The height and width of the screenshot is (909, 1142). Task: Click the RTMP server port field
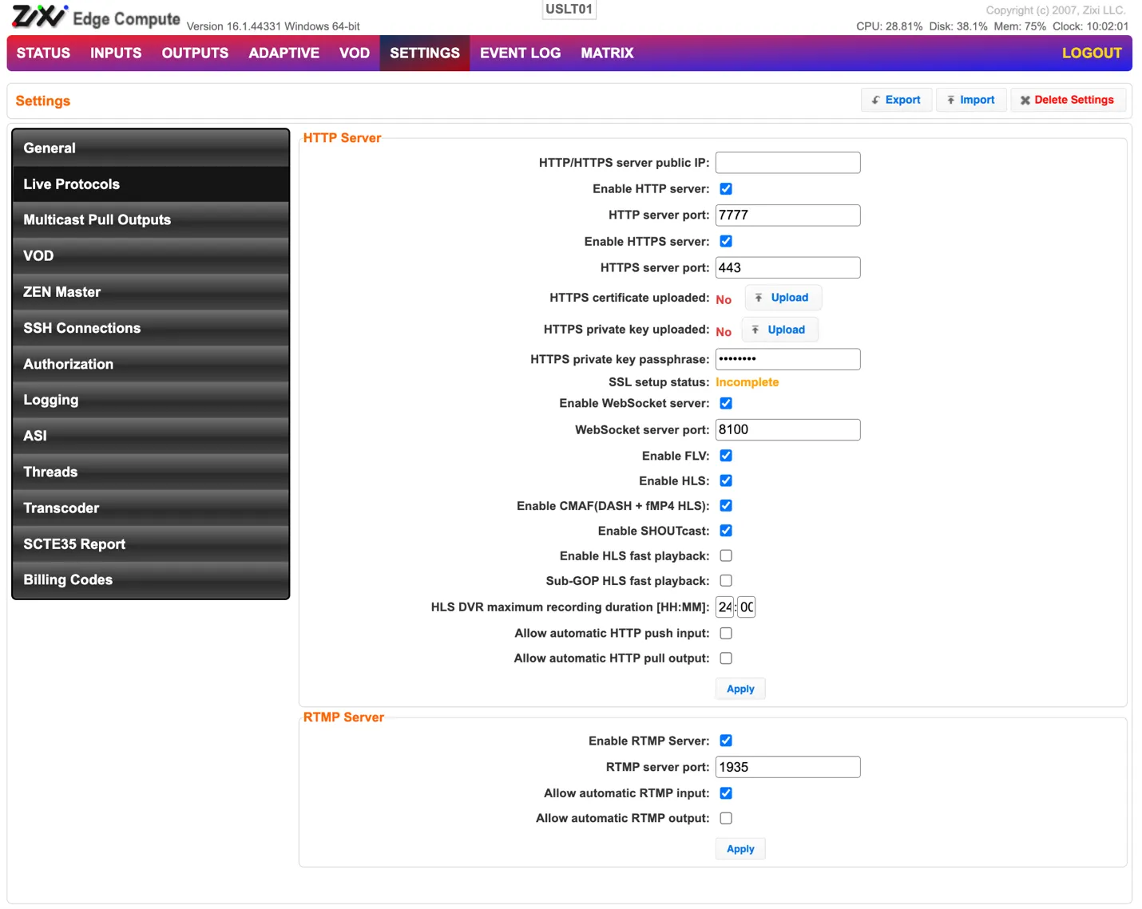(787, 767)
